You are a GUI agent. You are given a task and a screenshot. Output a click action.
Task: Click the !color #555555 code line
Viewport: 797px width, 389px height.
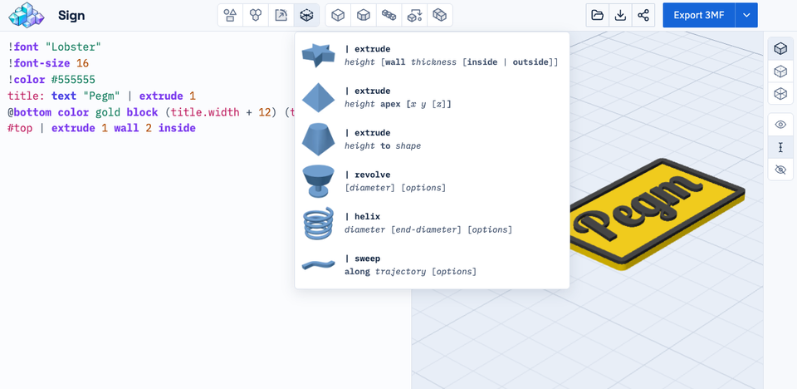51,80
